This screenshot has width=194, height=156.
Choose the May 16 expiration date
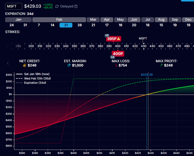pyautogui.click(x=120, y=25)
